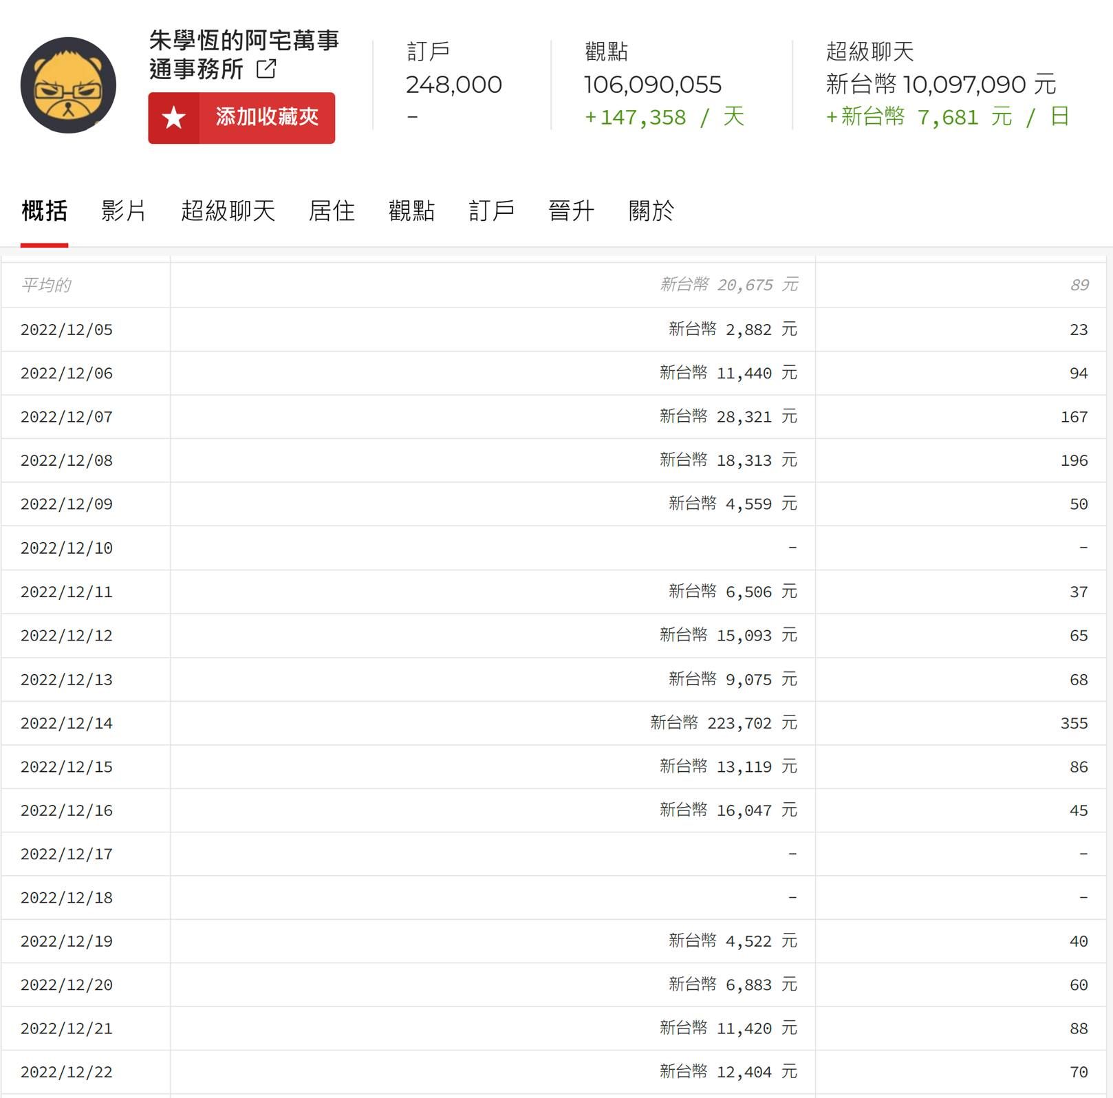The width and height of the screenshot is (1113, 1098).
Task: Click the amount 新台幣 2,882 元
Action: click(x=733, y=330)
